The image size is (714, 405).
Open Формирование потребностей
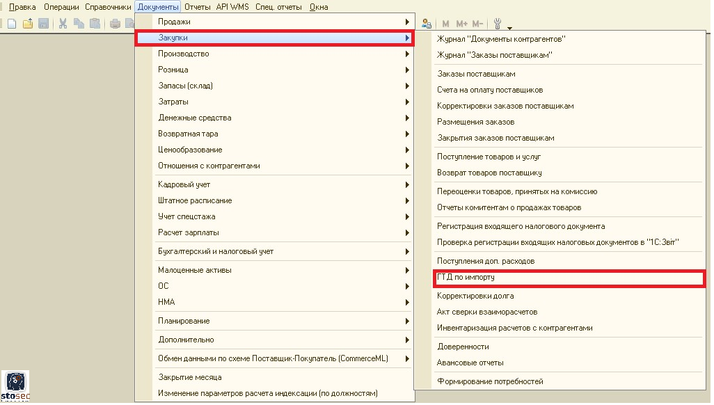(560, 381)
